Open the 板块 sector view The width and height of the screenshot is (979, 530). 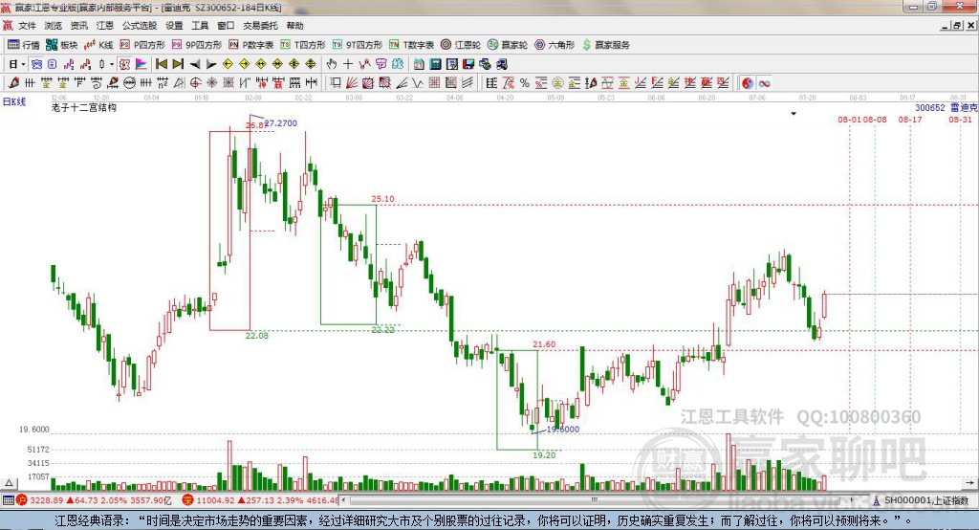61,45
